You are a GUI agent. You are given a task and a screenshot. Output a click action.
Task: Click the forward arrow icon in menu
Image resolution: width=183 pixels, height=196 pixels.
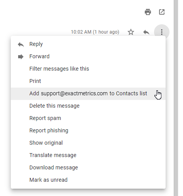point(21,57)
